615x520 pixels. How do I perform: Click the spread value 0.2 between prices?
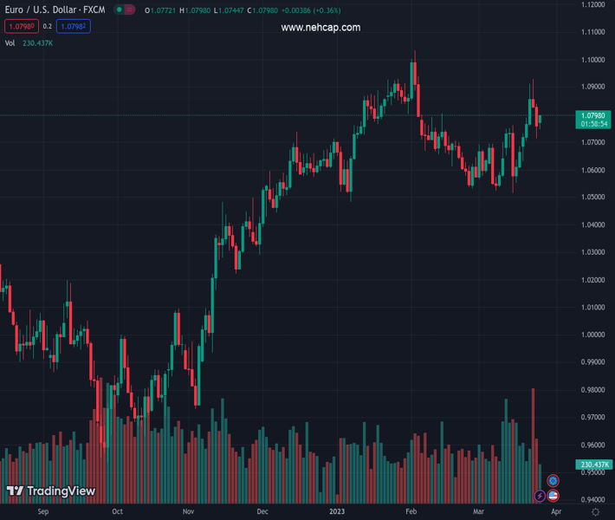48,27
